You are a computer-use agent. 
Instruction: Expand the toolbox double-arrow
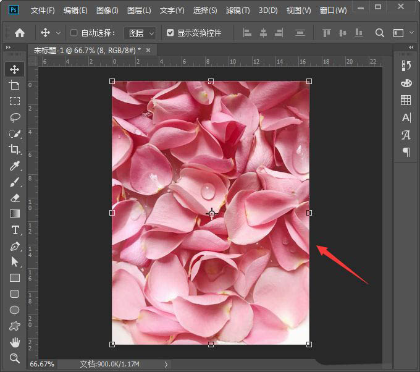8,48
